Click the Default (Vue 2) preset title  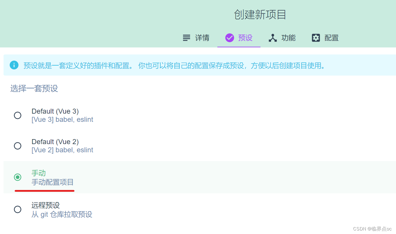[x=55, y=142]
